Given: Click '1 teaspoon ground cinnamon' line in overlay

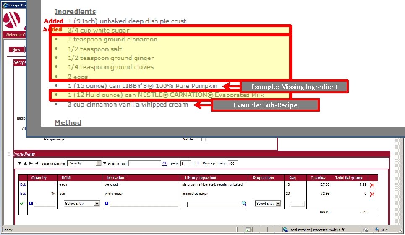Looking at the screenshot, I should click(112, 40).
